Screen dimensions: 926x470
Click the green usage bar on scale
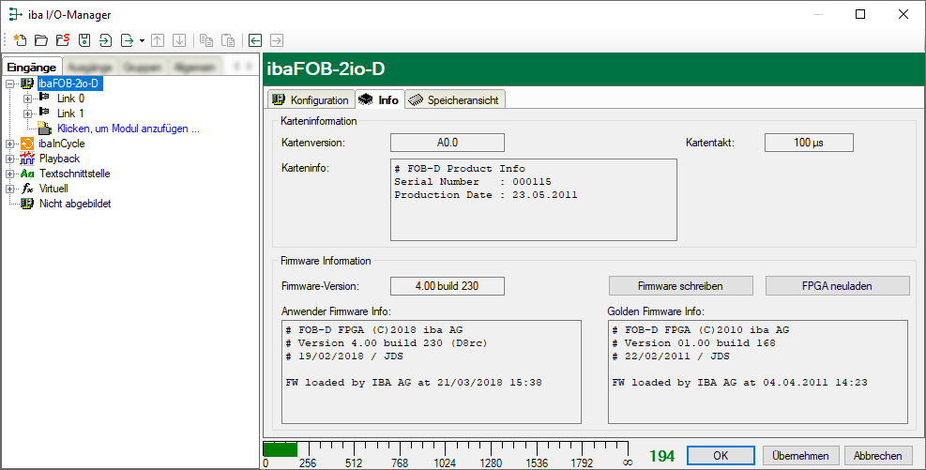coord(280,449)
